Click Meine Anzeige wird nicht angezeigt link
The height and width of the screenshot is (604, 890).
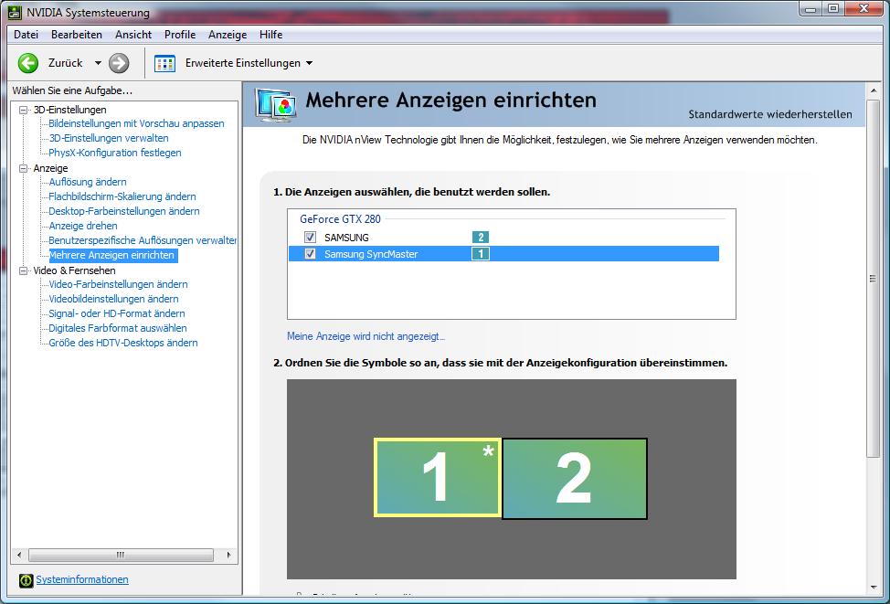coord(366,336)
